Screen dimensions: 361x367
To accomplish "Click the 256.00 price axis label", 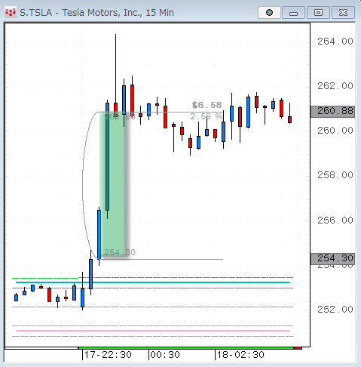I will [335, 221].
